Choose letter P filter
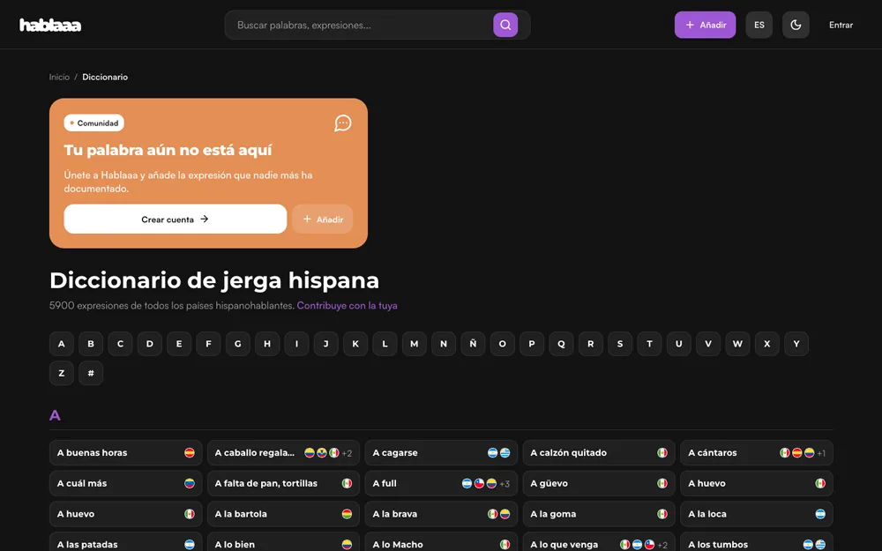Screen dimensions: 882x551 point(532,344)
